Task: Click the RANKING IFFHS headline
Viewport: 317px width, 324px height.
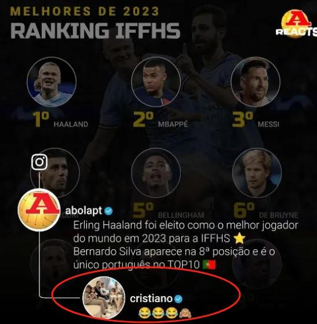Action: (x=95, y=31)
